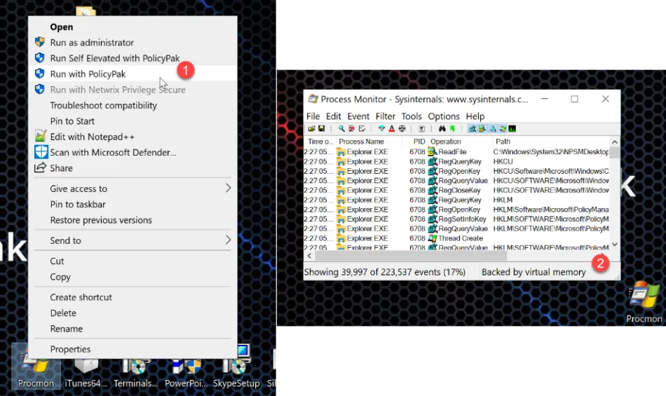The width and height of the screenshot is (666, 396).
Task: Click the Save icon in Process Monitor toolbar
Action: 321,129
